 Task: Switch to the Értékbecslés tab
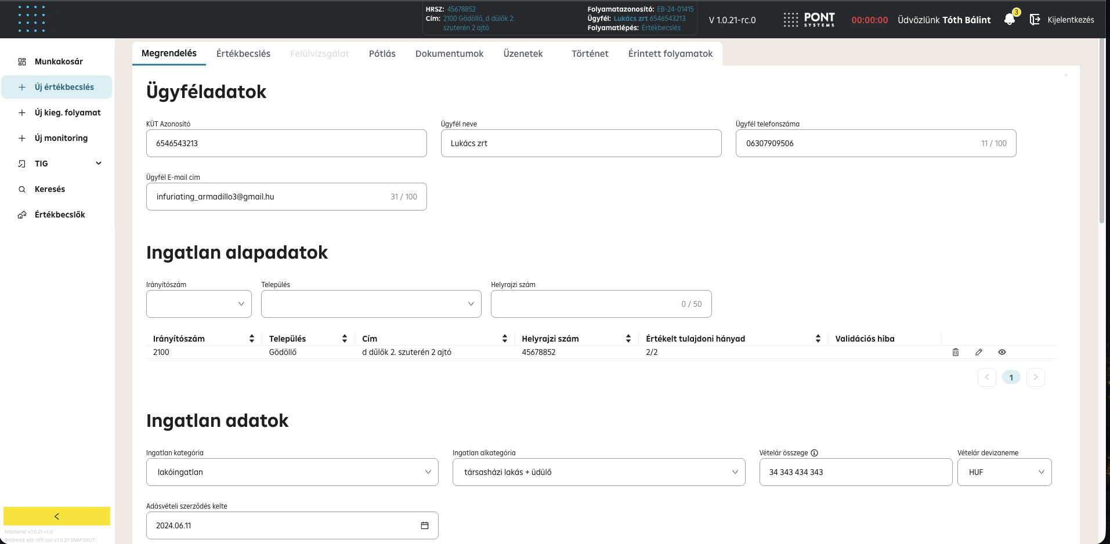[243, 54]
